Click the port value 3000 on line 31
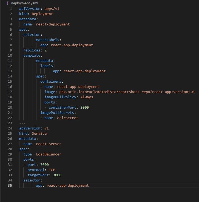This screenshot has height=202, width=199. [44, 165]
